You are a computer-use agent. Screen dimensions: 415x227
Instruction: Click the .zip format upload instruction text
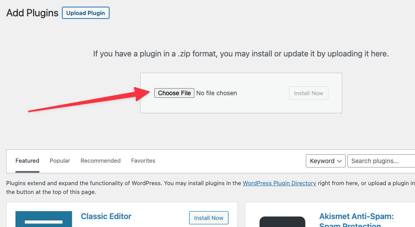tap(241, 54)
